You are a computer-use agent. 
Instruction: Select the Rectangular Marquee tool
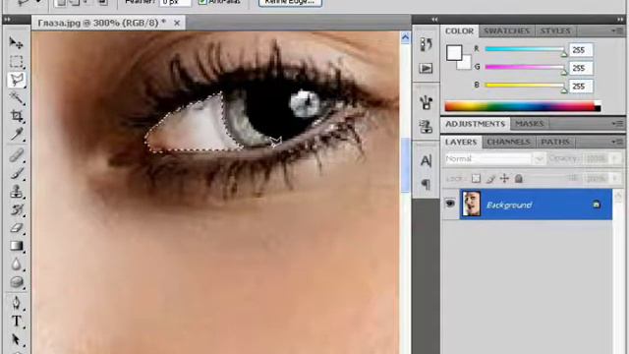click(x=16, y=61)
